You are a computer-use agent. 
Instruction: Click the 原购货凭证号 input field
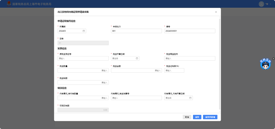83,59
